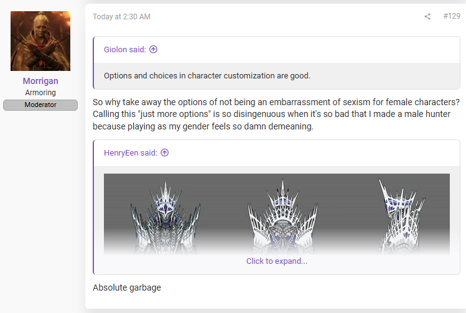This screenshot has height=313, width=466.
Task: Click the Giolon said quote header
Action: pyautogui.click(x=125, y=49)
